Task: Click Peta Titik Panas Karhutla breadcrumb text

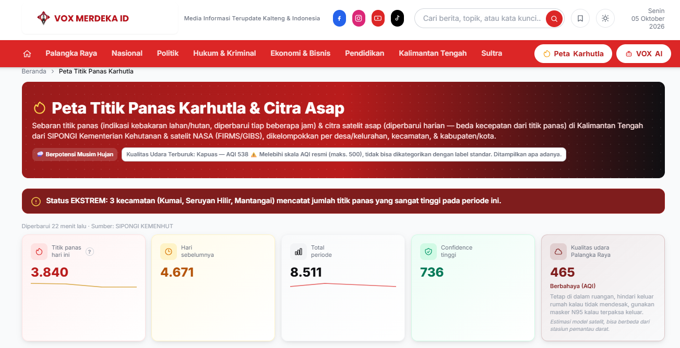Action: (x=96, y=71)
